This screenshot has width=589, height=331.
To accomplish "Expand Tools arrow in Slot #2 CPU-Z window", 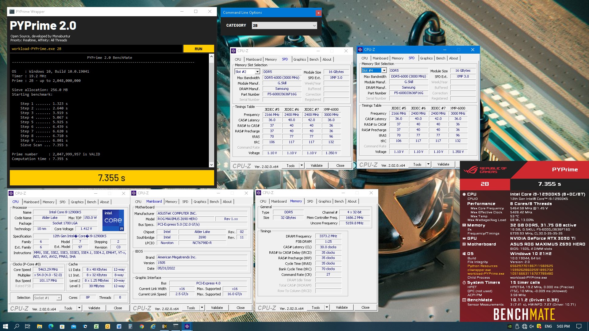I will tap(302, 165).
